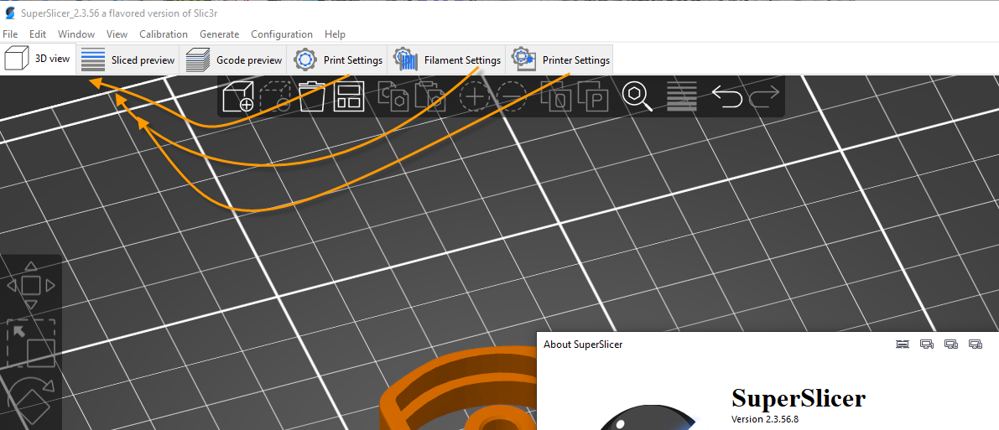Click the Paste from clipboard icon
Viewport: 999px width, 430px height.
point(430,96)
